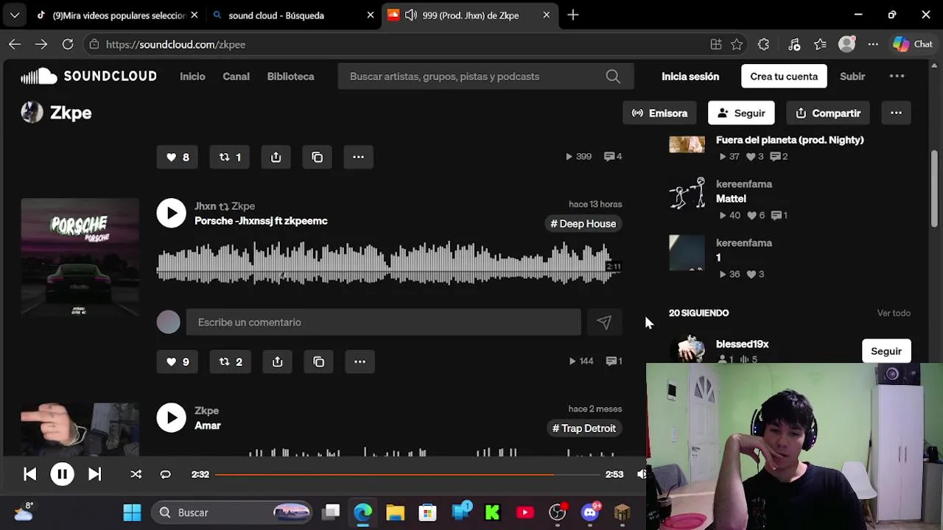Repost the track showing 1 repost
Screen dimensions: 943x530
(230, 157)
